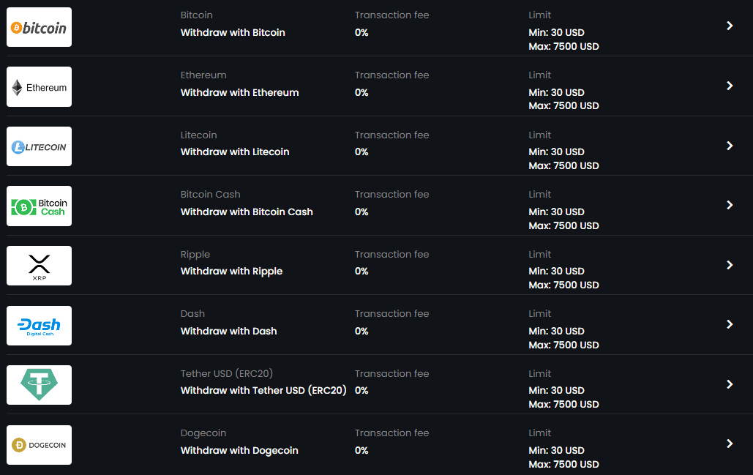
Task: Choose "Withdraw with Dogecoin" option
Action: pos(239,451)
